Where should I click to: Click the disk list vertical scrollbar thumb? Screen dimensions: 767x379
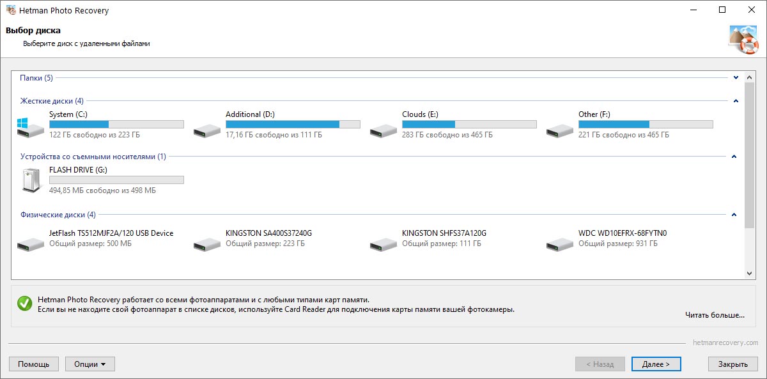point(750,155)
